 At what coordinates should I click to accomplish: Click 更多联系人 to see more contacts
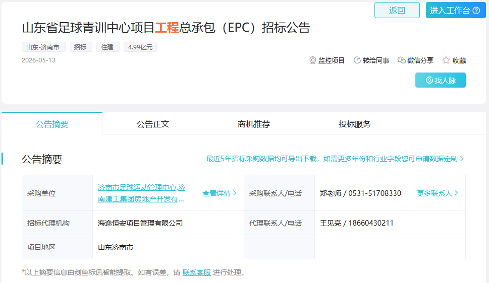pos(437,193)
